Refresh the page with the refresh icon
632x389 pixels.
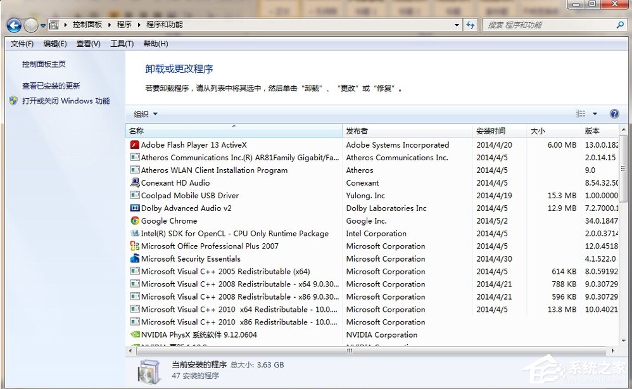pyautogui.click(x=469, y=24)
